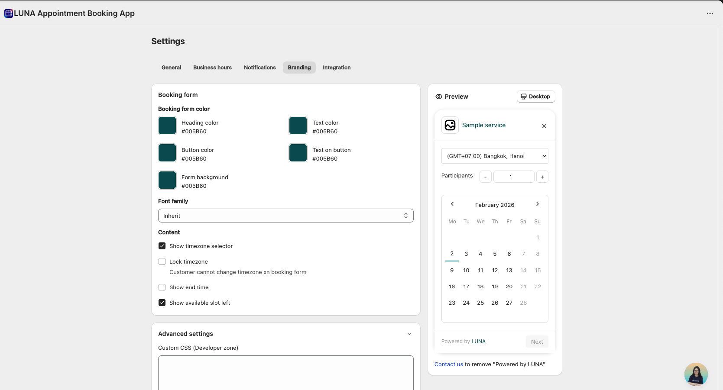
Task: Click the Heading color swatch
Action: [167, 126]
